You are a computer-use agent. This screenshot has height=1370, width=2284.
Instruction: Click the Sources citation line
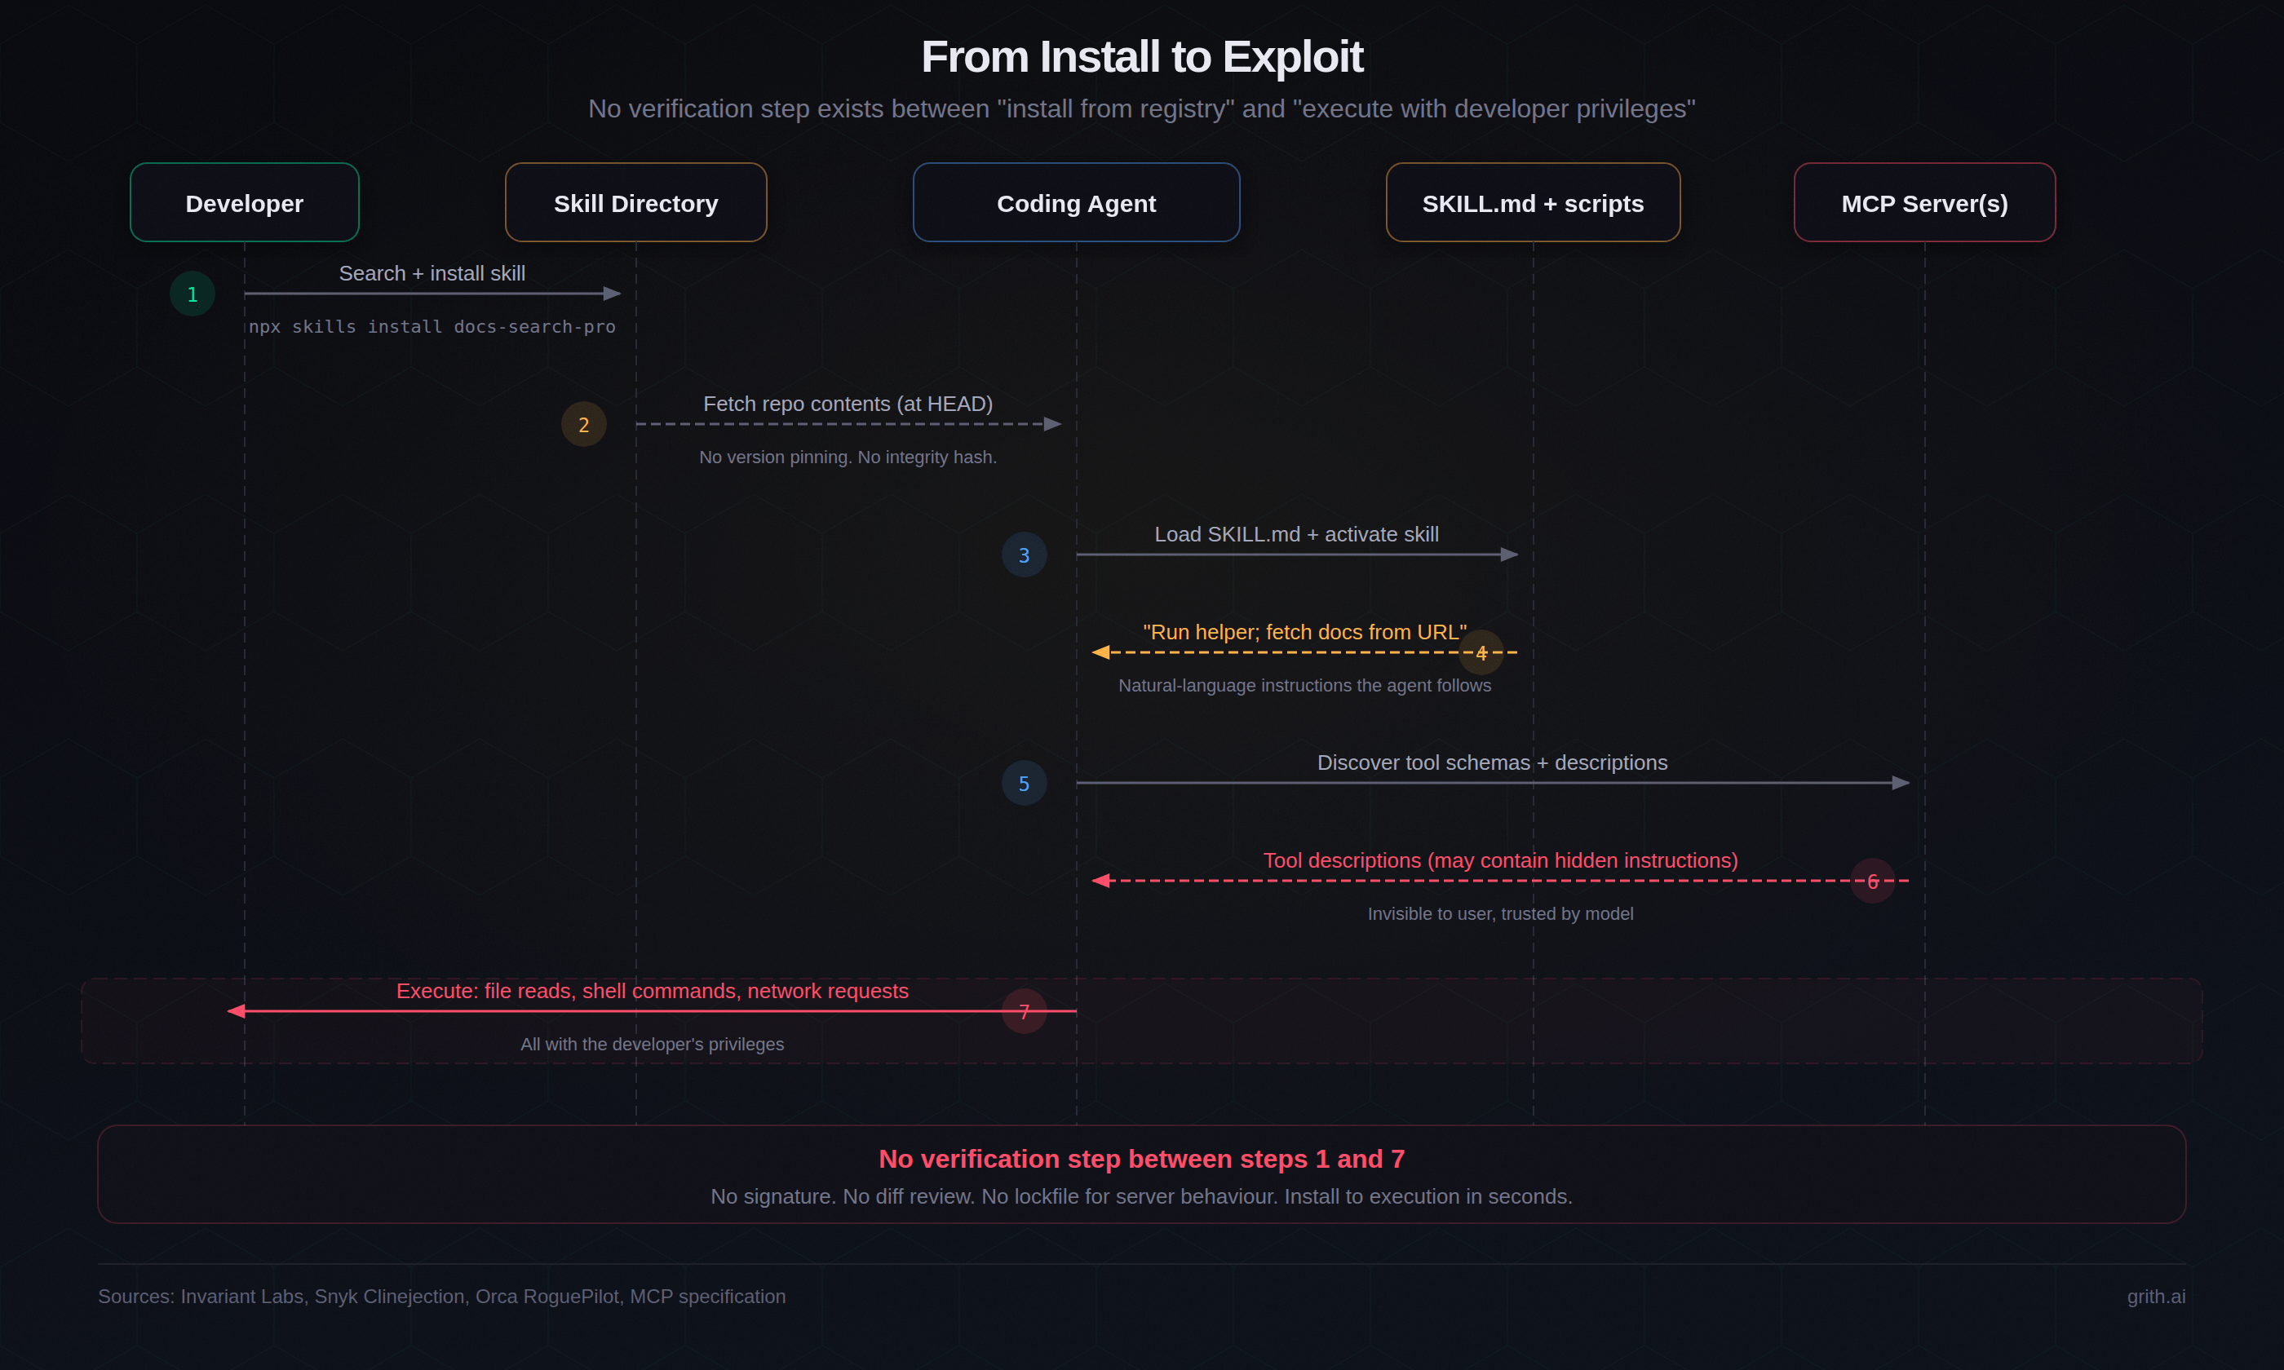[x=441, y=1296]
